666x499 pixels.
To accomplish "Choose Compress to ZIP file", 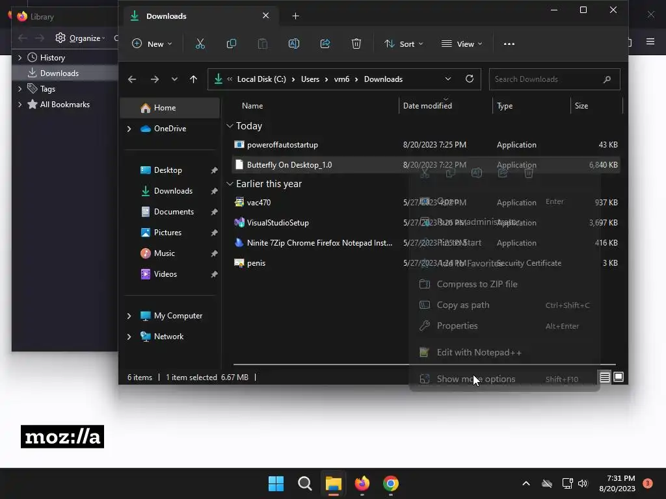I will (504, 285).
